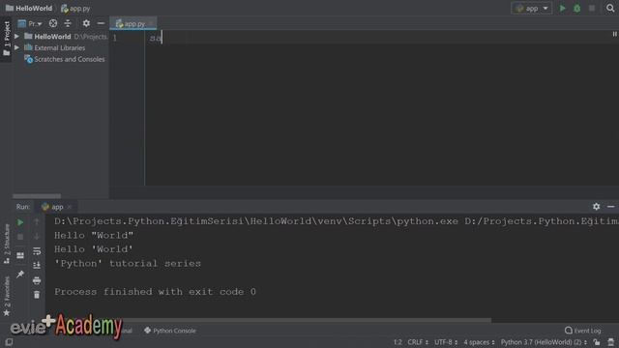
Task: Change Python 3.7 interpreter
Action: click(x=544, y=342)
